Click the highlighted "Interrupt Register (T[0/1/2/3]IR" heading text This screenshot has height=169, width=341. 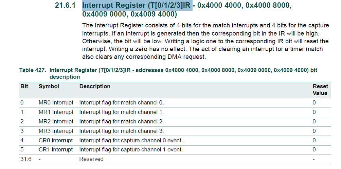coord(137,6)
